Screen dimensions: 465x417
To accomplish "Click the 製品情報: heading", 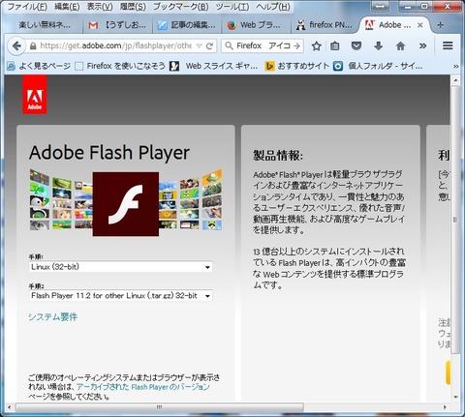I will tap(278, 156).
